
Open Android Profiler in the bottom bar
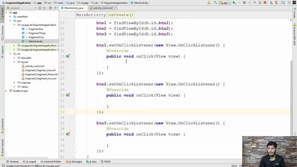tap(51, 162)
